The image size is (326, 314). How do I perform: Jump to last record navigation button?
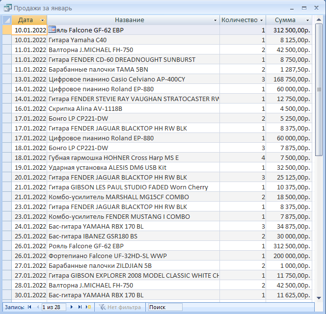click(x=80, y=307)
